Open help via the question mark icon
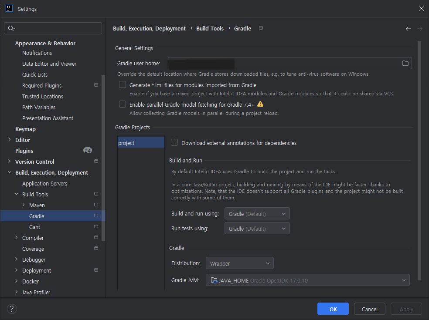The height and width of the screenshot is (320, 429). tap(12, 309)
